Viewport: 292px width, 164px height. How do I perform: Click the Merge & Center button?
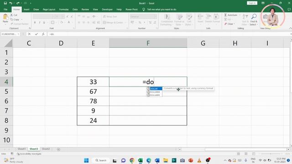pos(113,22)
